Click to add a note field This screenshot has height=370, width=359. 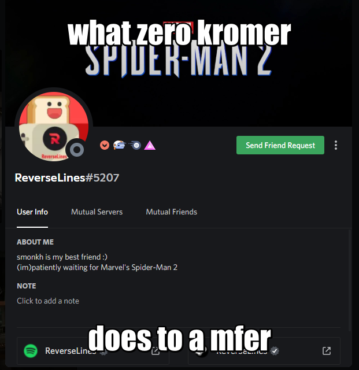[x=48, y=301]
